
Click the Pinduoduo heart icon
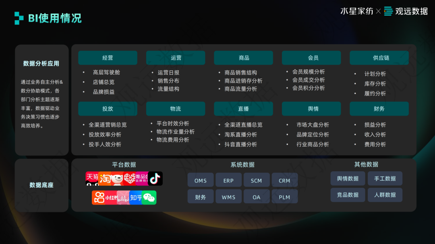coord(129,178)
